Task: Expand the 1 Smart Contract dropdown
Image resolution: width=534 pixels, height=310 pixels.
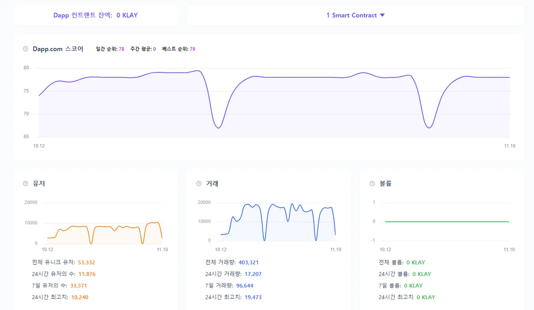Action: (355, 15)
